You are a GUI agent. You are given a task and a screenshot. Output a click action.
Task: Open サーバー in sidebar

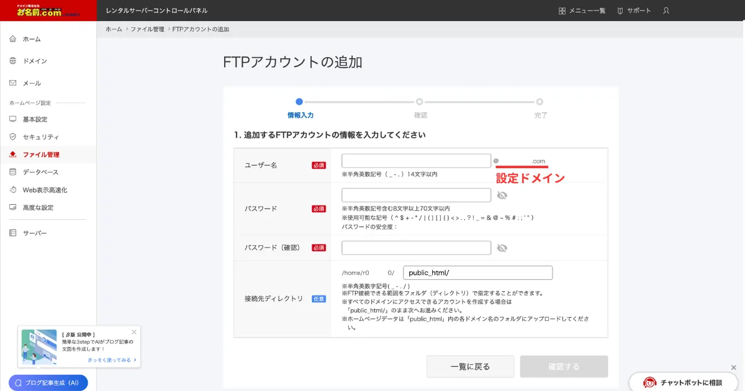(x=35, y=233)
